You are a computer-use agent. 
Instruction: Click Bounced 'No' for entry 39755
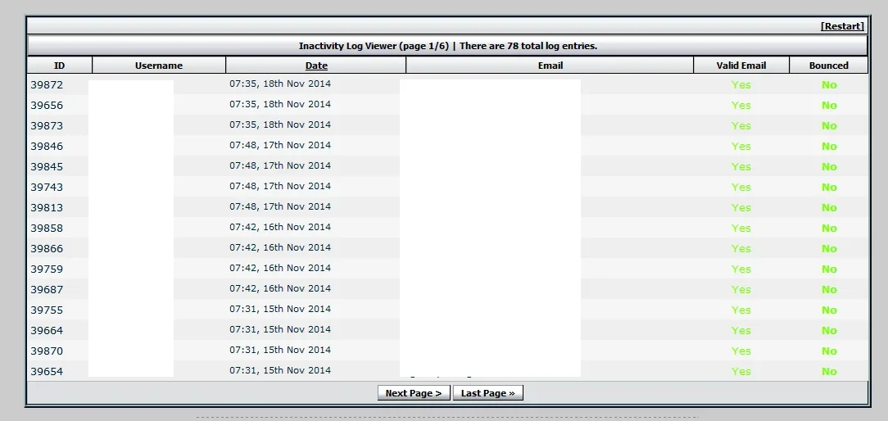[829, 310]
